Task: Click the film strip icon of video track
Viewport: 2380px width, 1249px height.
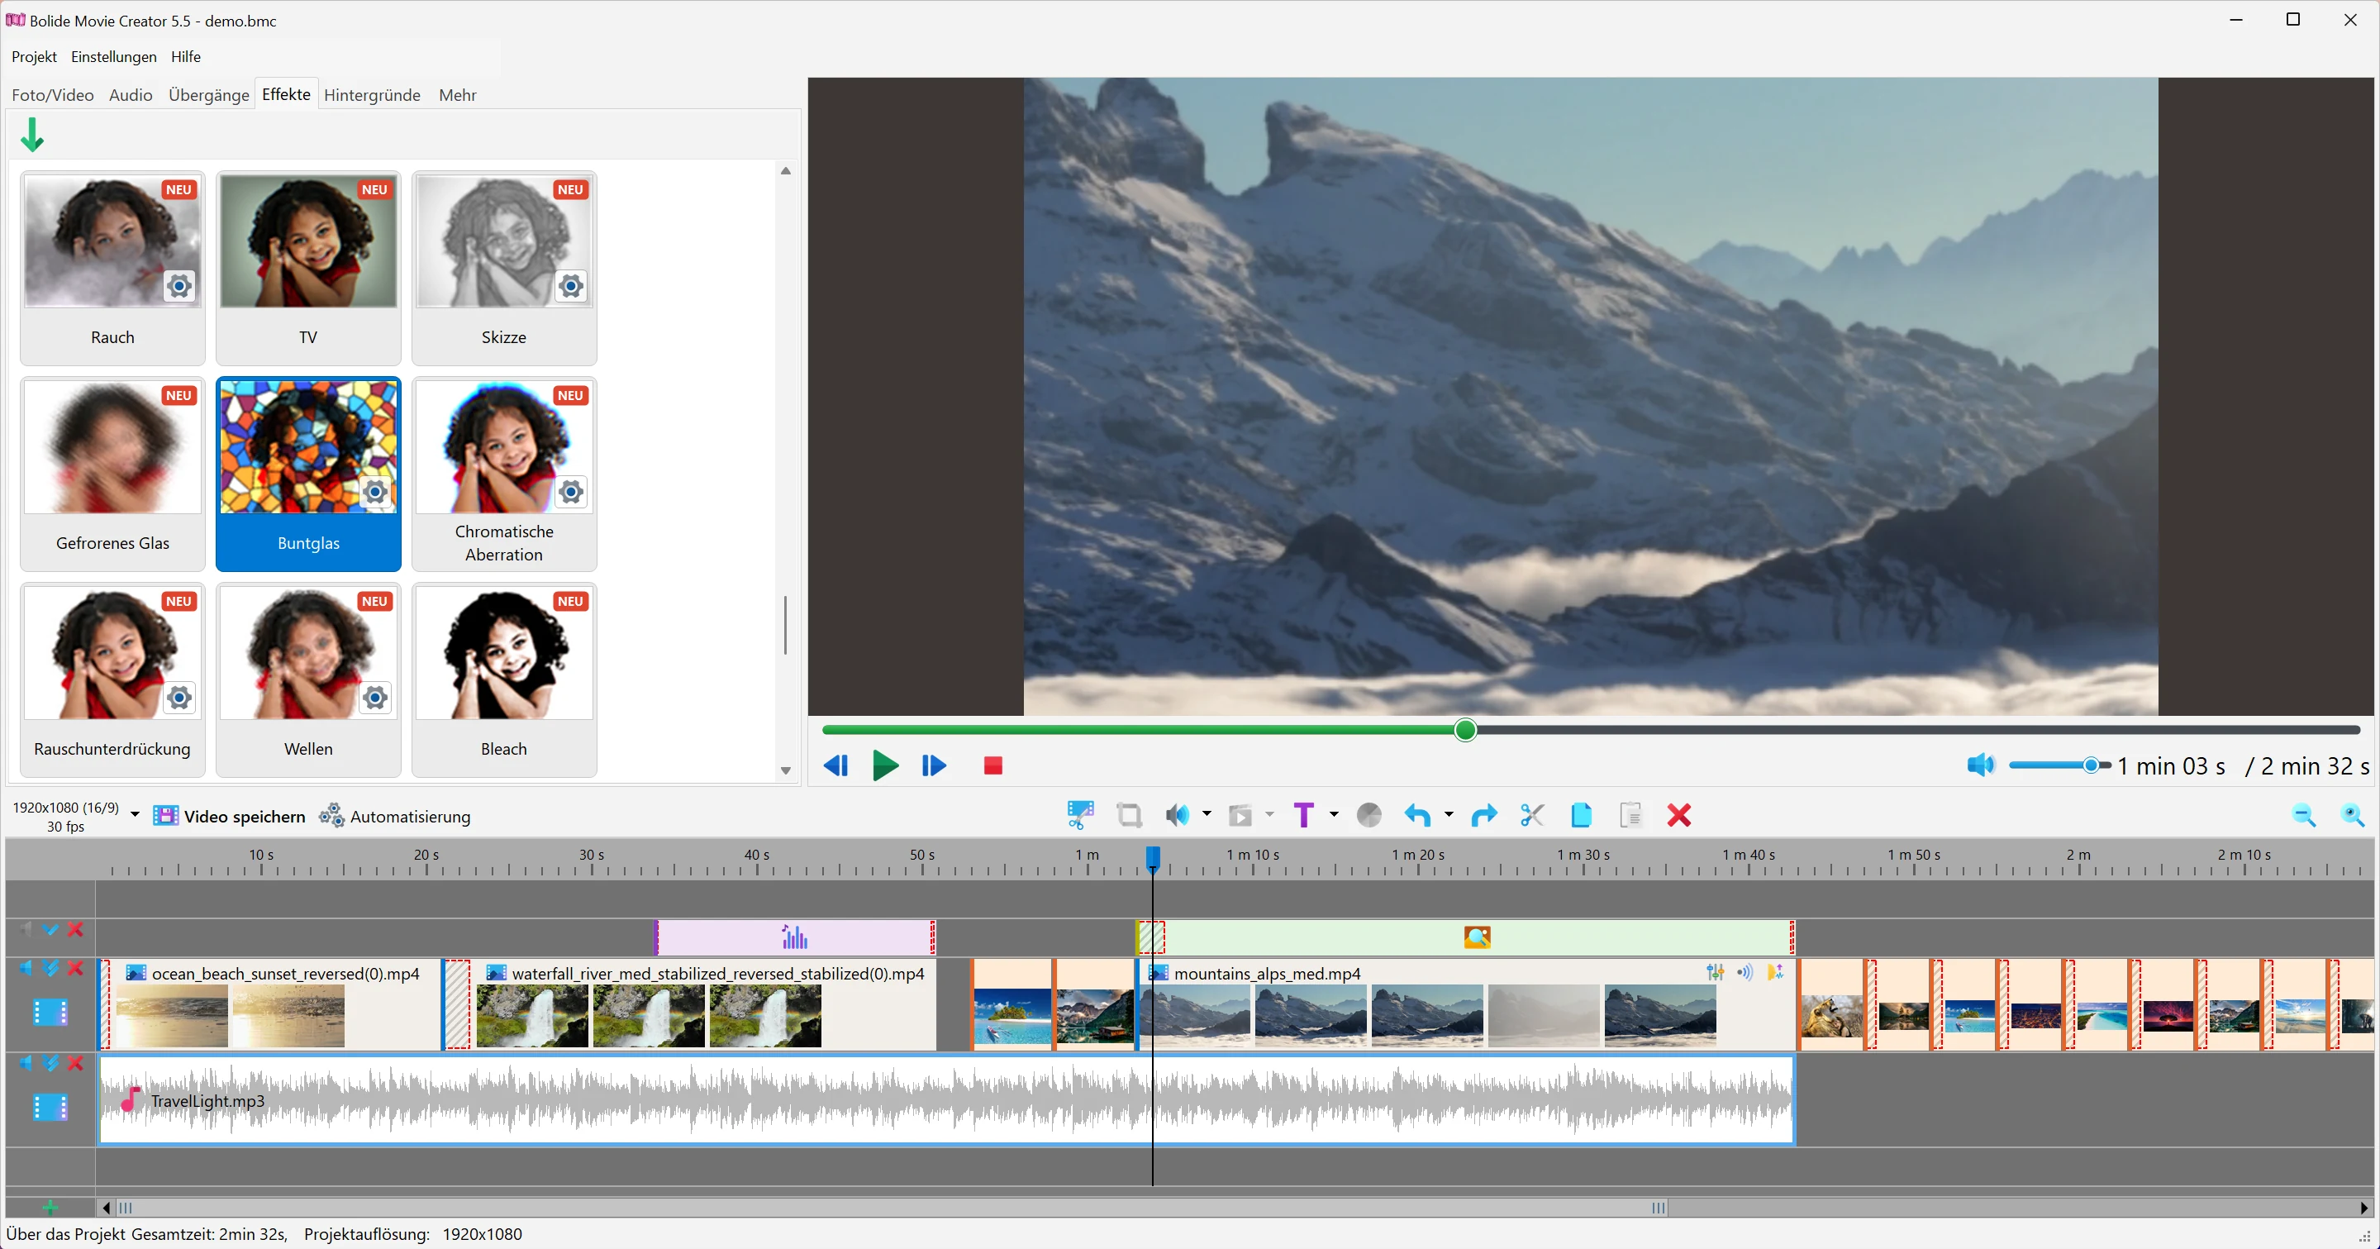Action: (x=50, y=1013)
